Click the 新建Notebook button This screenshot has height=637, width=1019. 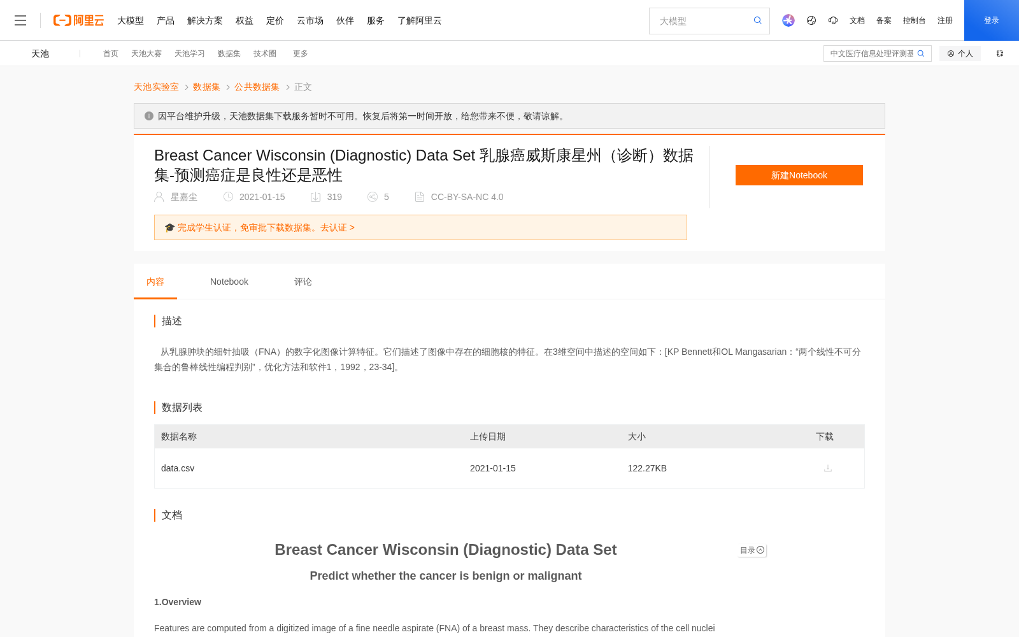click(799, 175)
